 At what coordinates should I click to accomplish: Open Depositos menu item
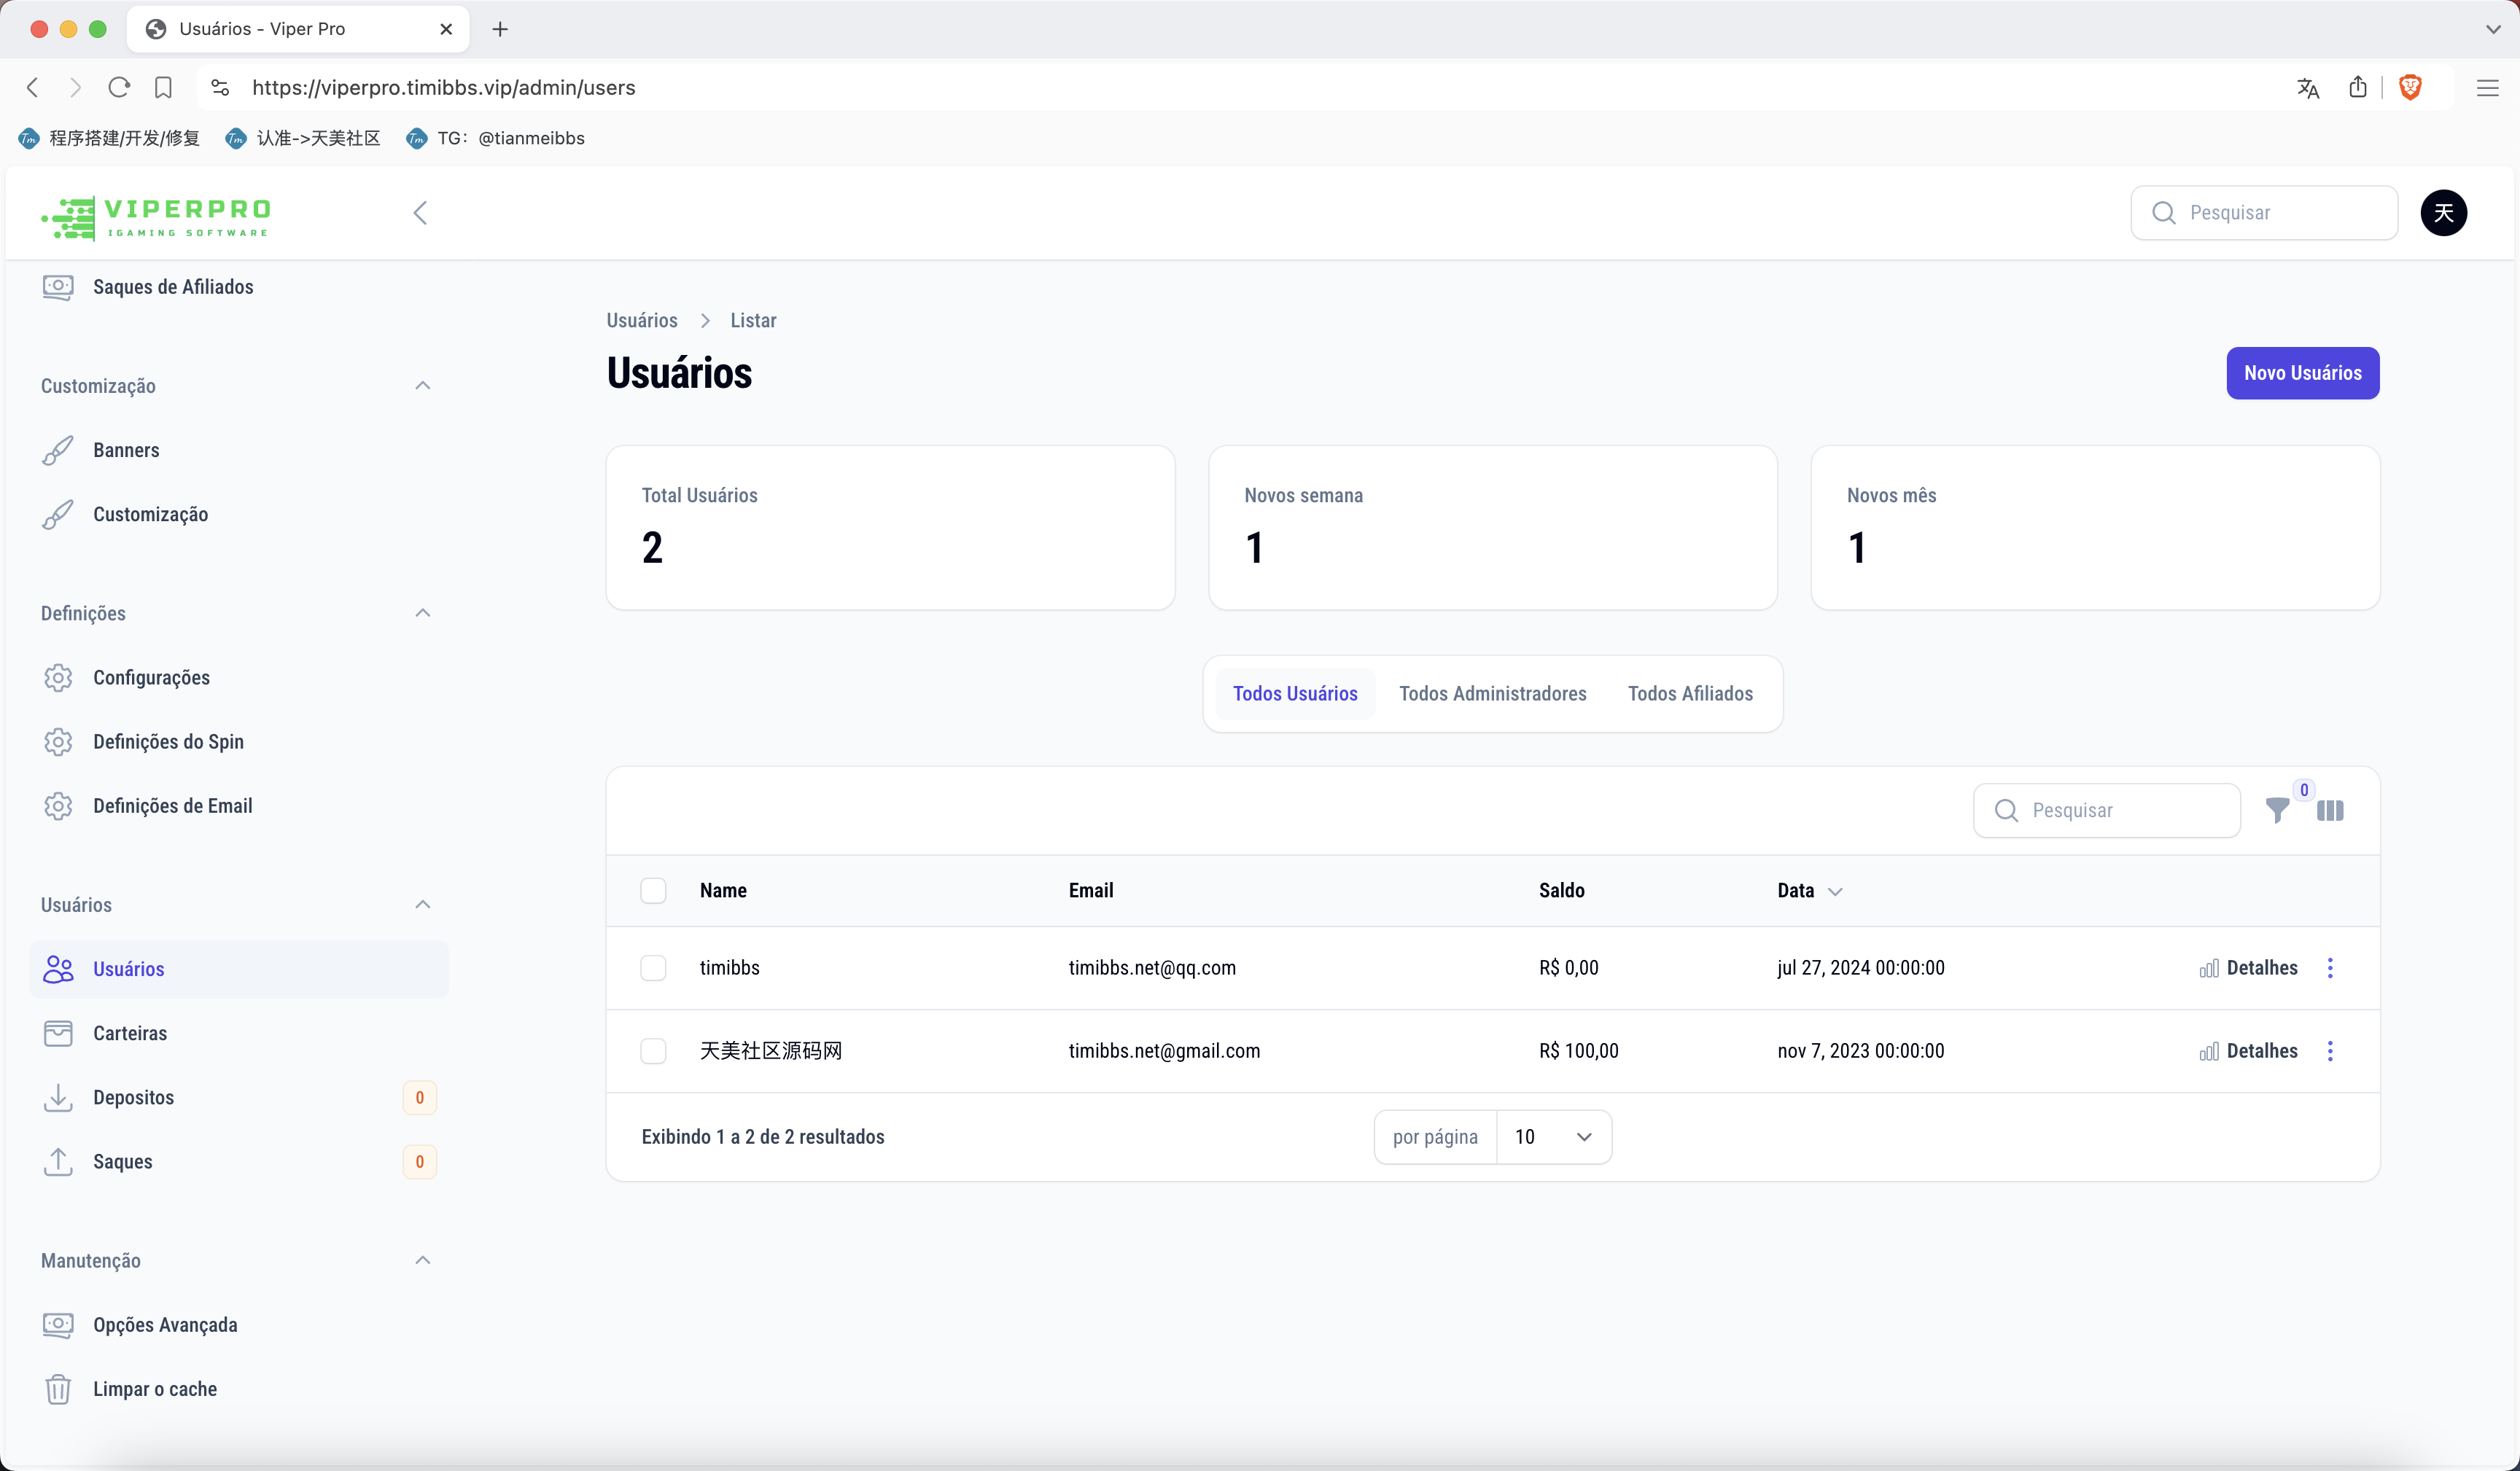click(x=239, y=1097)
